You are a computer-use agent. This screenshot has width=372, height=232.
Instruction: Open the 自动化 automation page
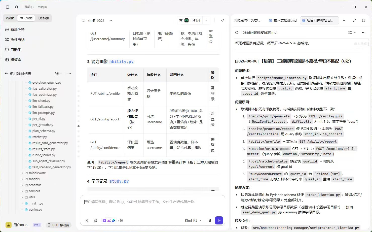13,50
